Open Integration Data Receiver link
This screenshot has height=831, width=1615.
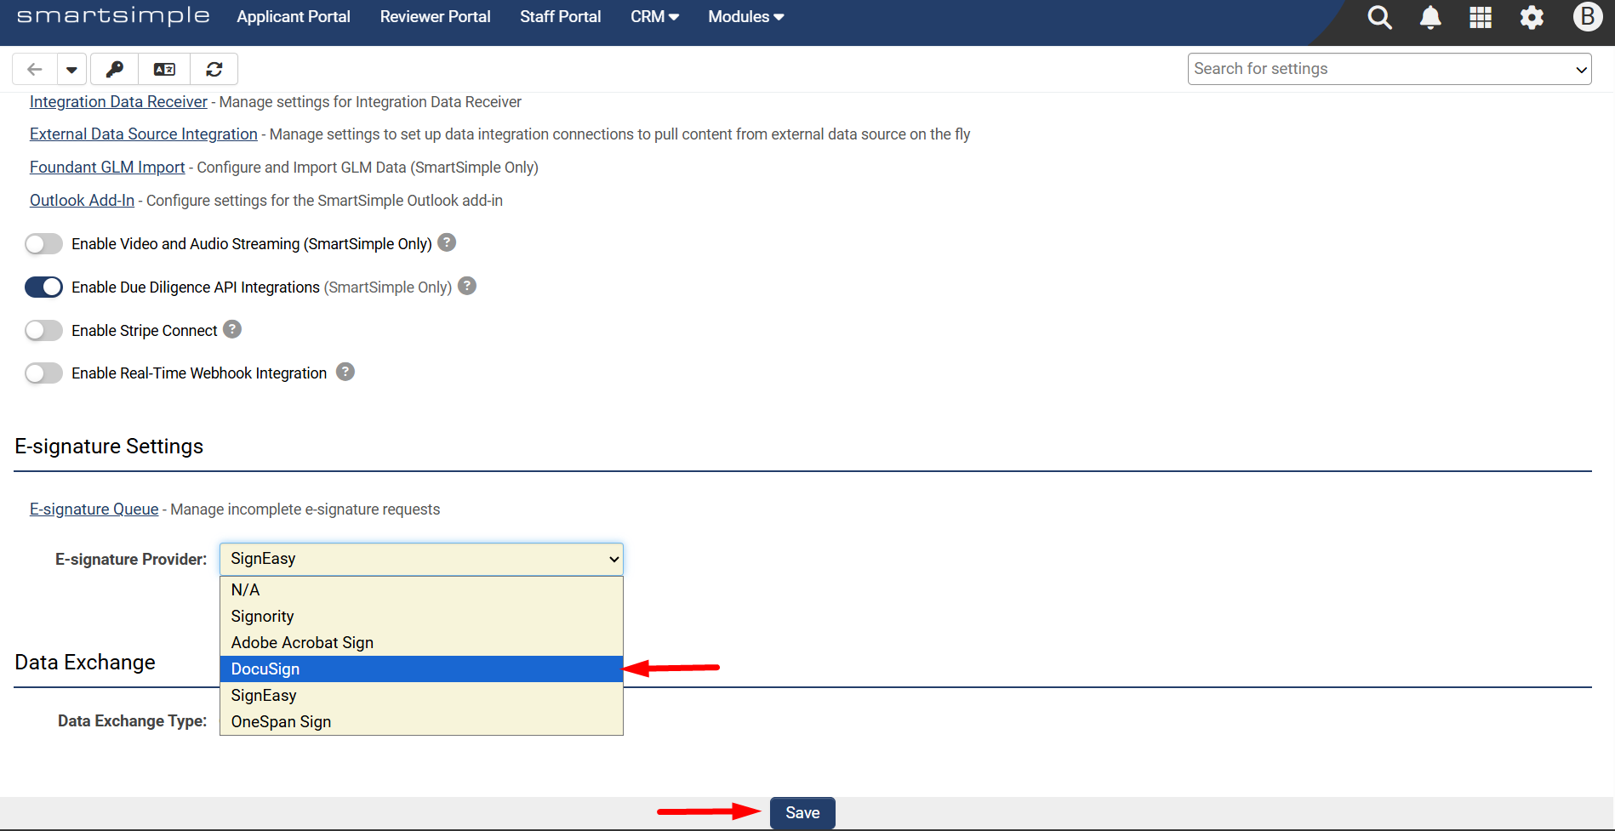(118, 102)
